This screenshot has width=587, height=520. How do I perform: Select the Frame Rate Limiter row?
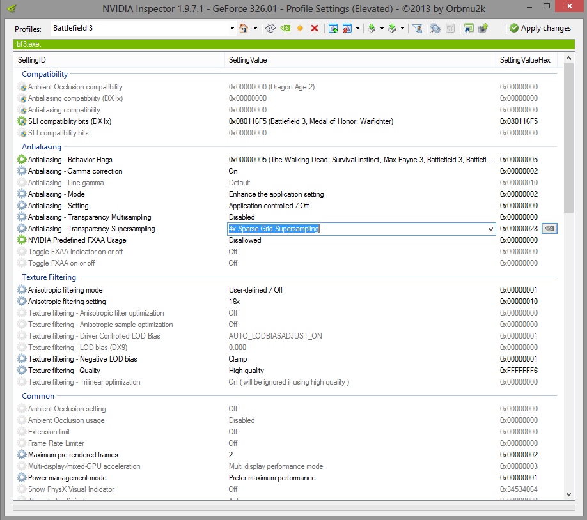(x=287, y=443)
